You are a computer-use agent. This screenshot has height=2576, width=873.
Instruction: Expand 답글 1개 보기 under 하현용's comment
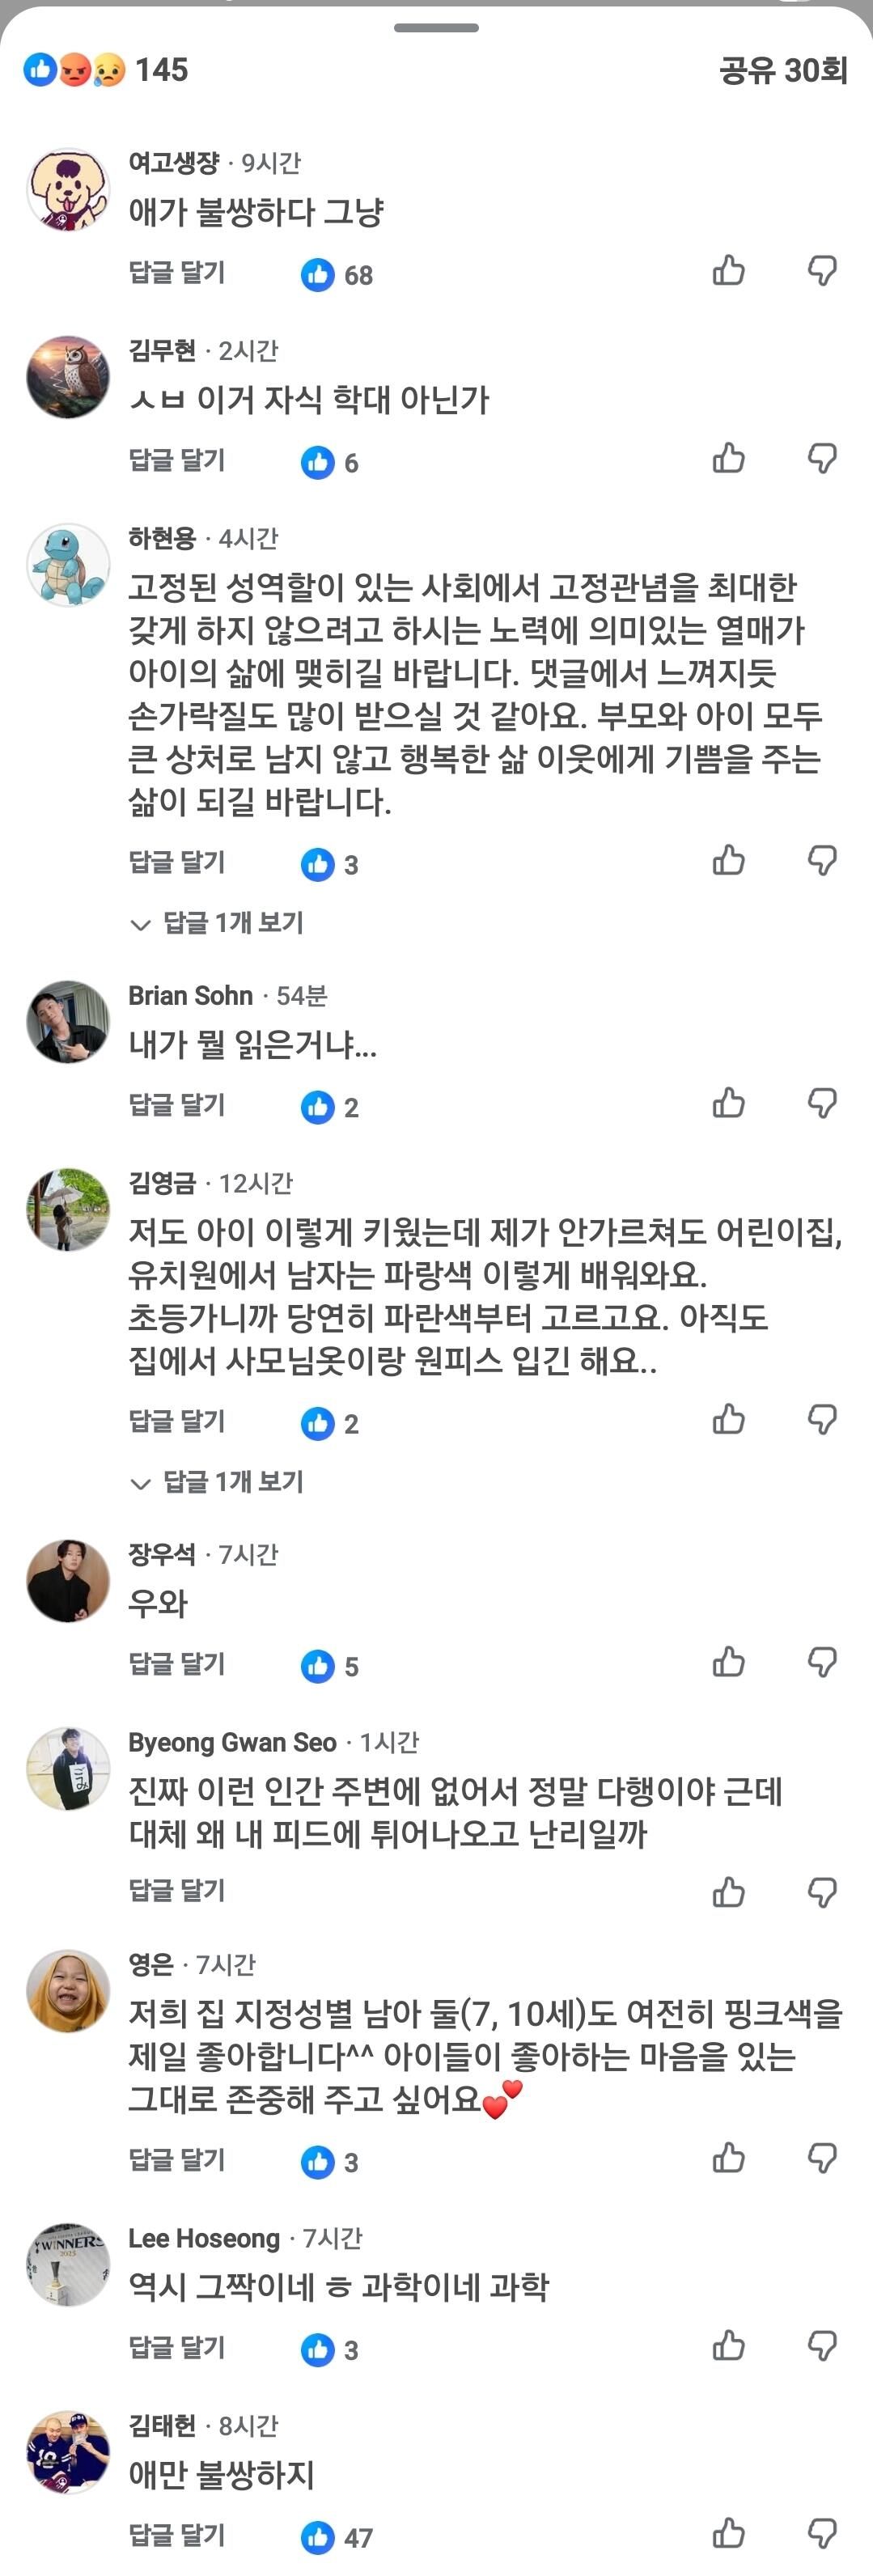[x=217, y=923]
